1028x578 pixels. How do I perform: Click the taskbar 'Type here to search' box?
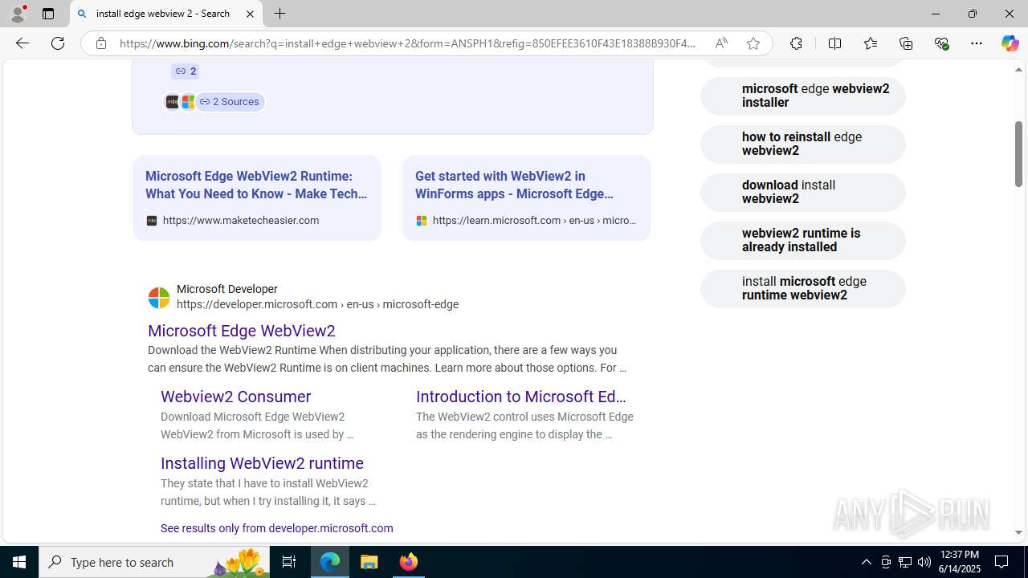[x=153, y=562]
